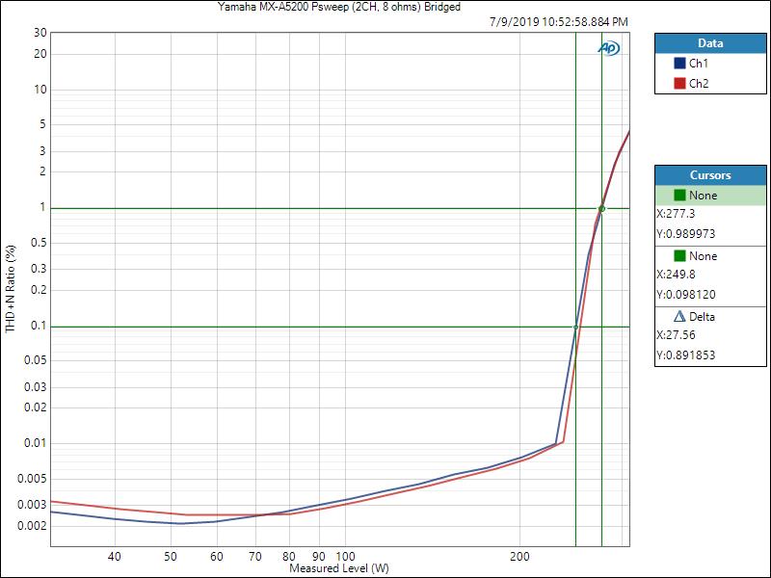Select the cursor marker on the 0.1% line
771x578 pixels.
575,327
